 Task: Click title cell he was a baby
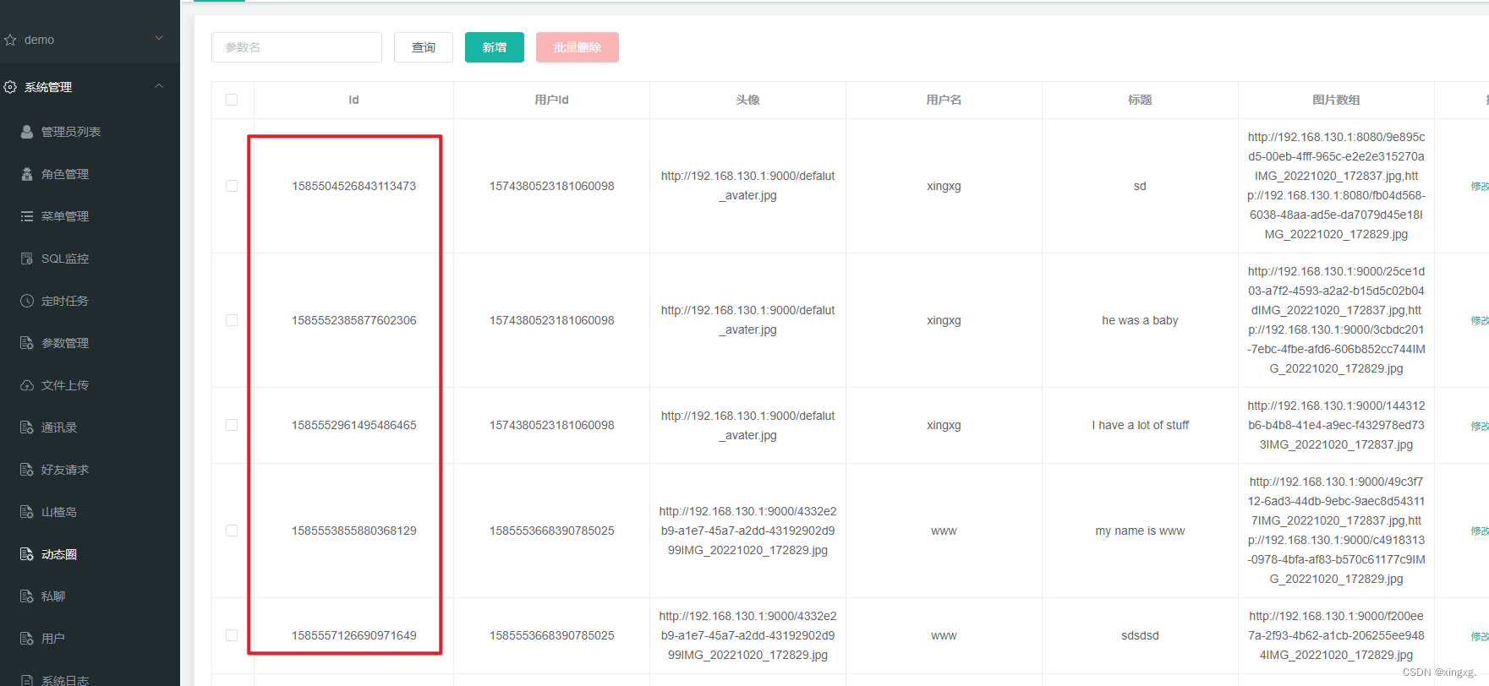click(1140, 320)
